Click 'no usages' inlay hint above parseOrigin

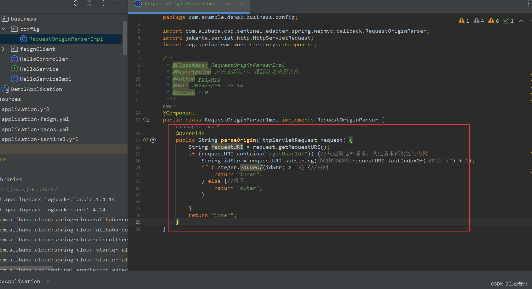(188, 127)
